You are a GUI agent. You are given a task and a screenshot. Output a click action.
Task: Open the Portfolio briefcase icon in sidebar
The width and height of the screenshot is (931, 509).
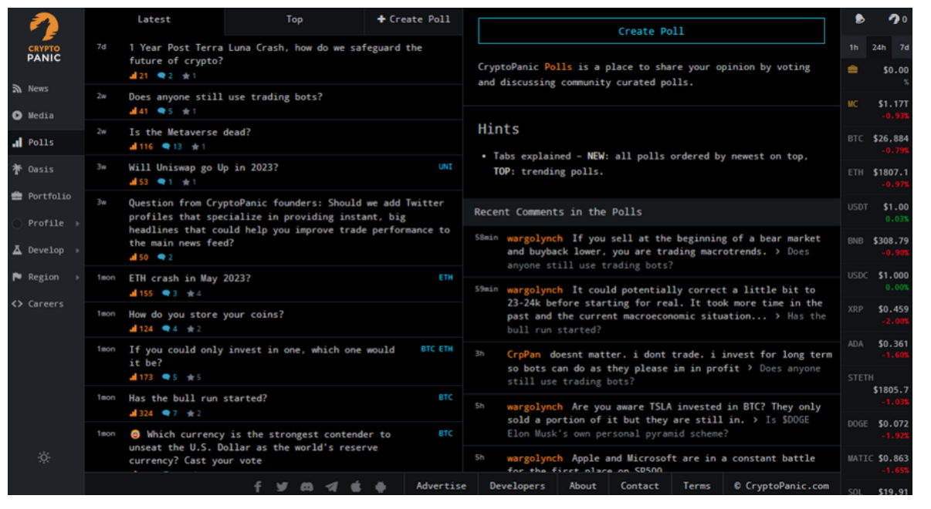click(17, 197)
